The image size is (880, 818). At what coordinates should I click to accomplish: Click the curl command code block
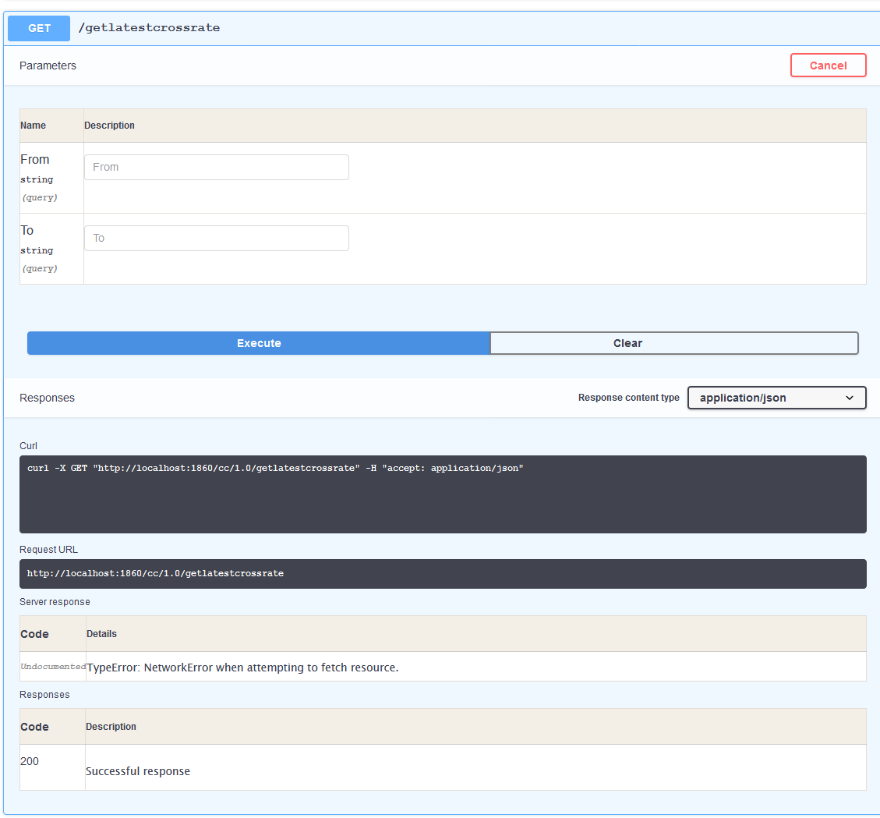[x=442, y=494]
